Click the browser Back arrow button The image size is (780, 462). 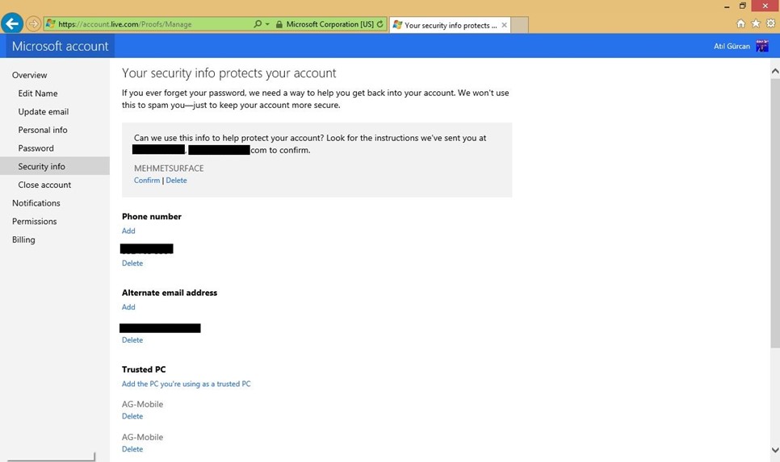tap(12, 23)
